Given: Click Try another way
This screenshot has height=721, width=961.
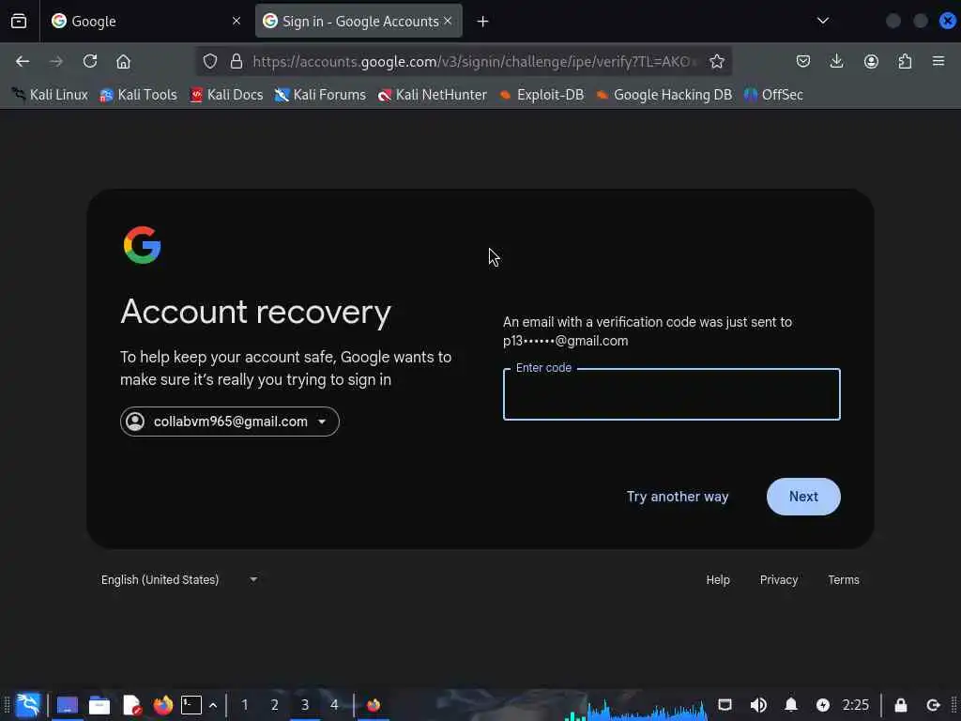Looking at the screenshot, I should [x=678, y=497].
